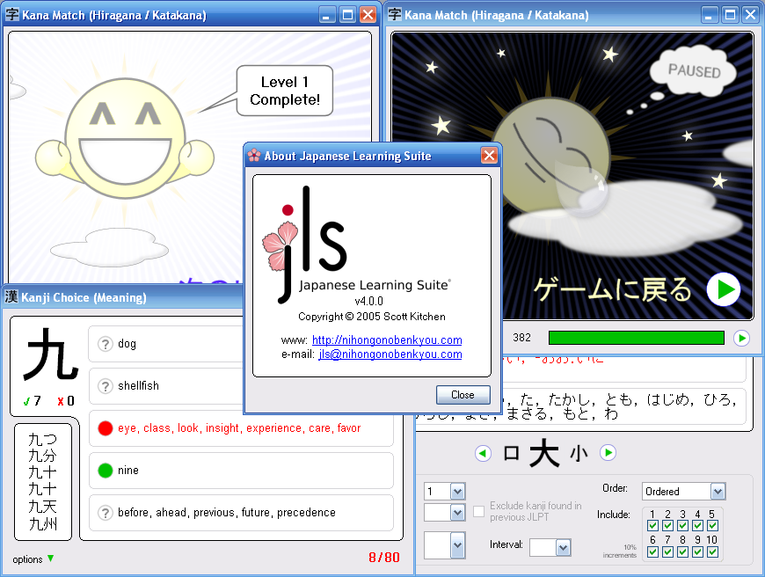Click the correct count showing 7

pos(33,401)
